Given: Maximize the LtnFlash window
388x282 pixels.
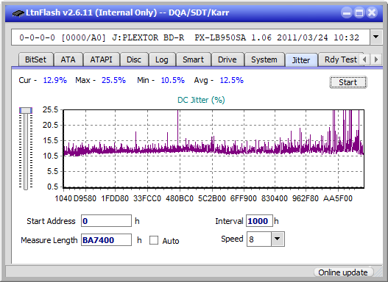Looking at the screenshot, I should tap(359, 12).
